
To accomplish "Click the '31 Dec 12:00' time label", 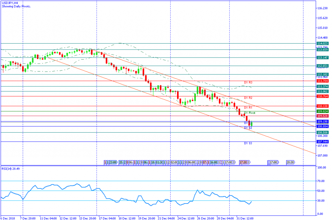I will [x=245, y=218].
